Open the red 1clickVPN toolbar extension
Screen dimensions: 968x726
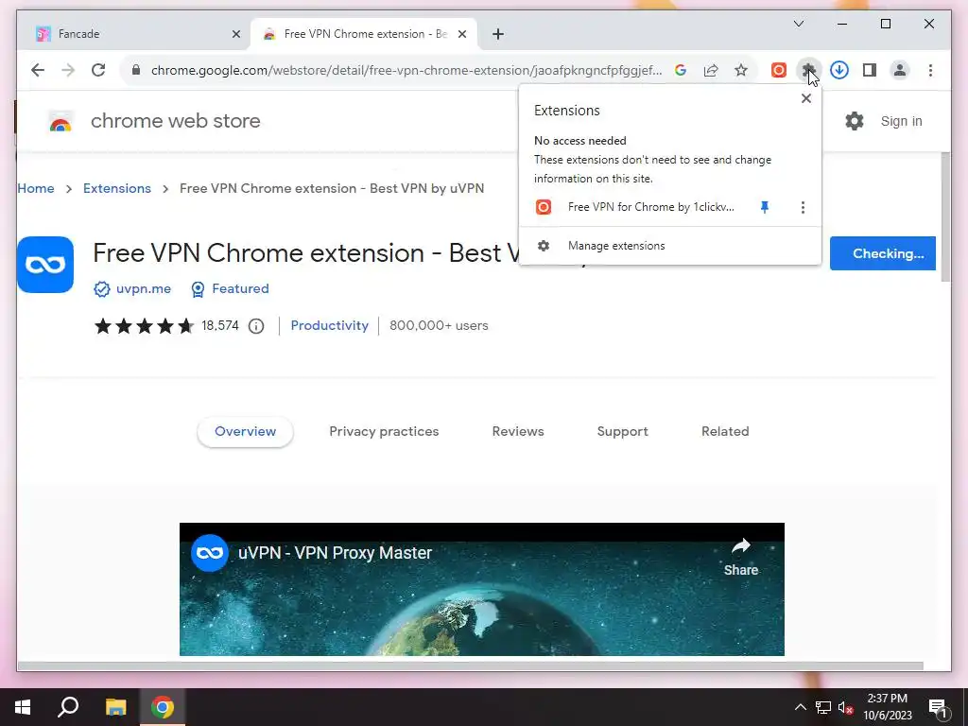pyautogui.click(x=779, y=70)
